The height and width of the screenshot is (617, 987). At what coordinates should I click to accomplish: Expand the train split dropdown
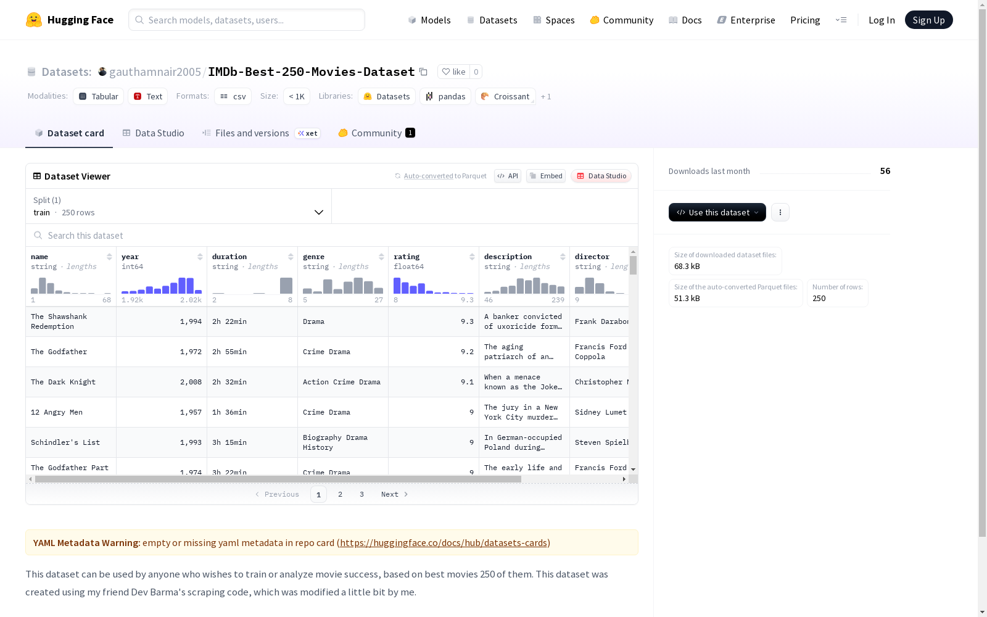pyautogui.click(x=178, y=206)
